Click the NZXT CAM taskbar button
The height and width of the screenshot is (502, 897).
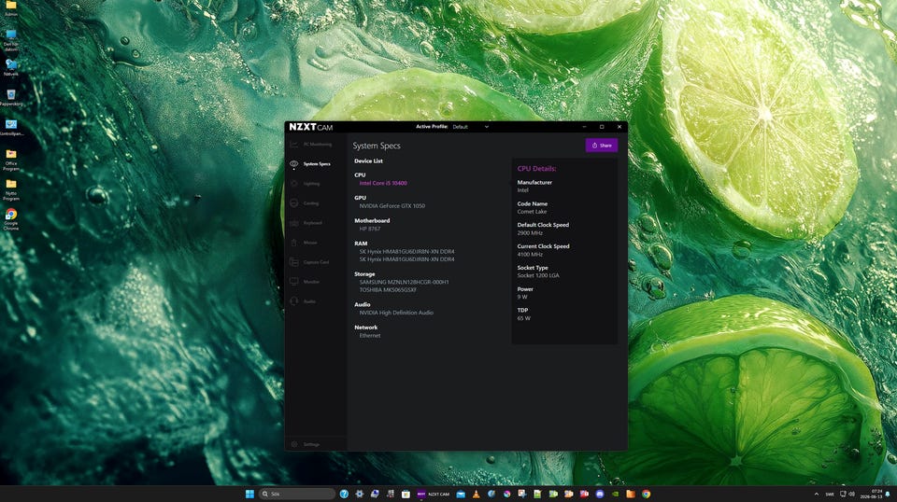(434, 494)
